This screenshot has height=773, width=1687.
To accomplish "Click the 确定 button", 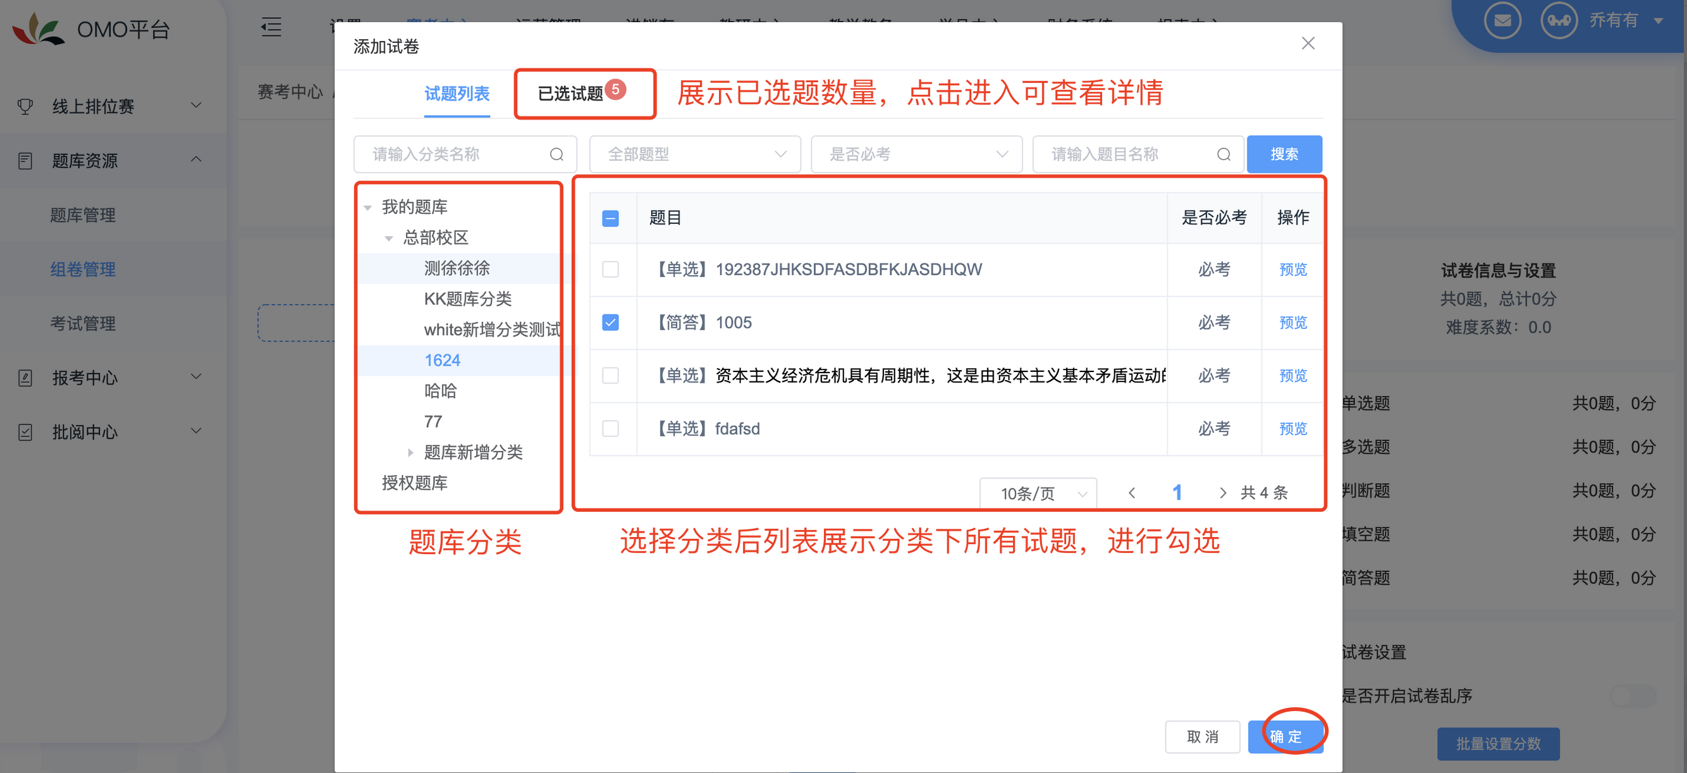I will (1285, 736).
